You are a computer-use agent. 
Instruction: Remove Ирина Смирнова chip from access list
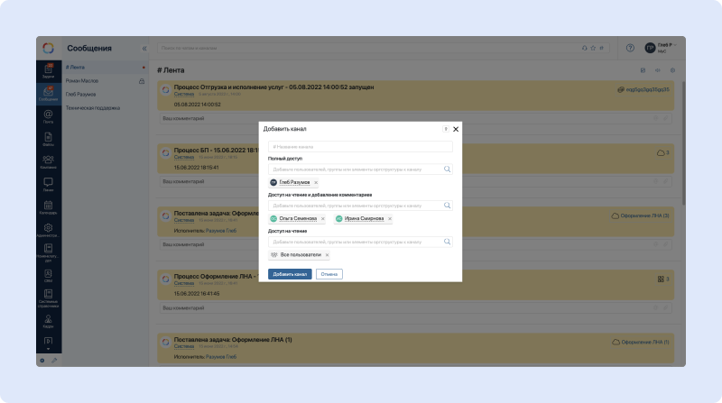[x=390, y=219]
